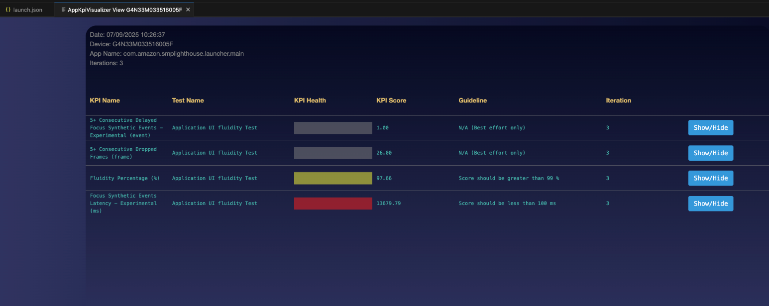Click the yellow Fluidity Percentage health bar
The width and height of the screenshot is (769, 306).
[333, 178]
